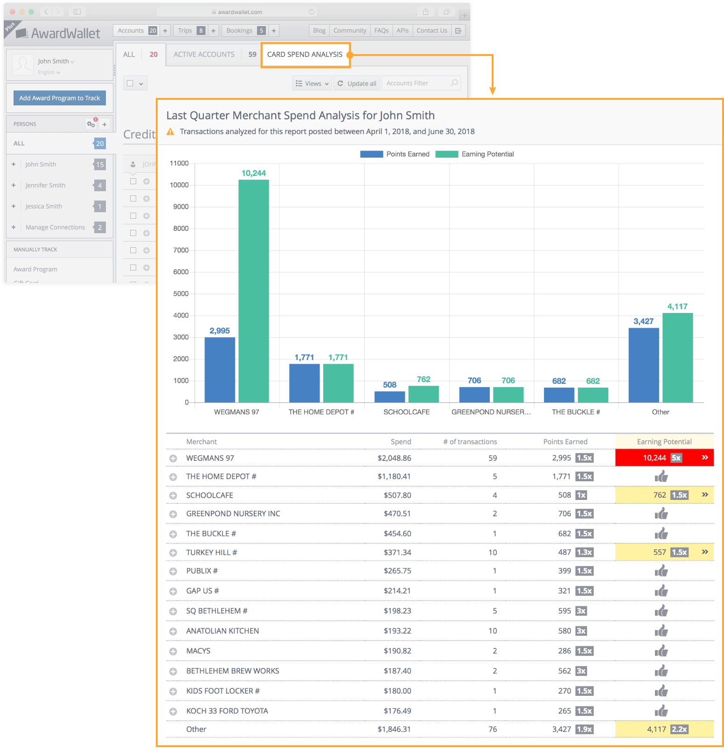Switch to the ALL accounts tab

click(140, 55)
